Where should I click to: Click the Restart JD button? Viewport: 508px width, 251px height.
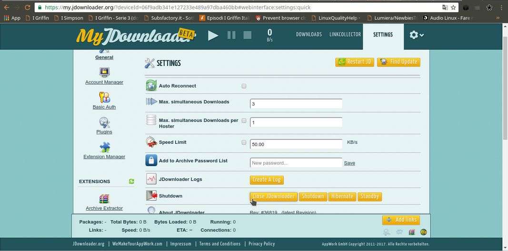[355, 62]
